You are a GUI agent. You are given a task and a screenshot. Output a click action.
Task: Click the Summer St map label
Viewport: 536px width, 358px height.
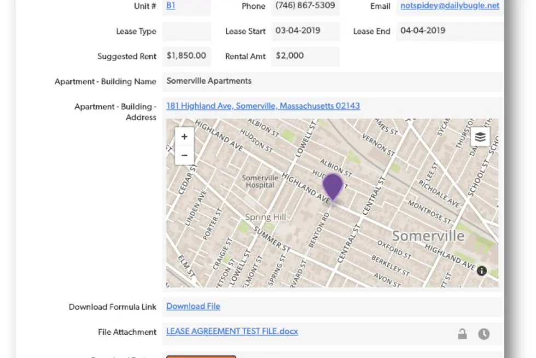272,239
